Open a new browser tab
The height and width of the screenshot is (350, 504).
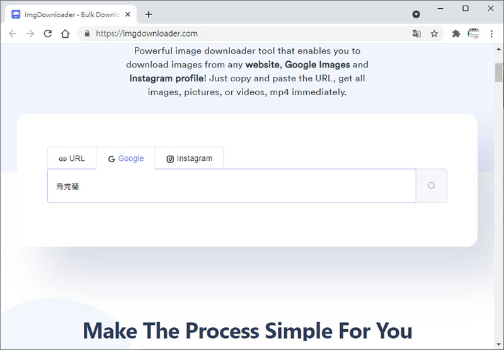point(149,14)
